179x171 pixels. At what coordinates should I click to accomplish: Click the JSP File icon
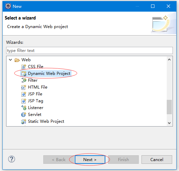(24, 94)
